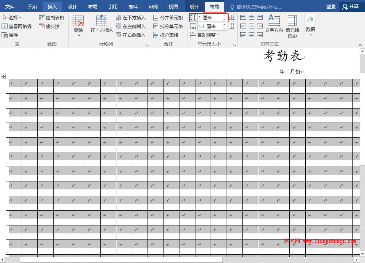365x263 pixels.
Task: Increase row height with up spinner
Action: coord(224,16)
